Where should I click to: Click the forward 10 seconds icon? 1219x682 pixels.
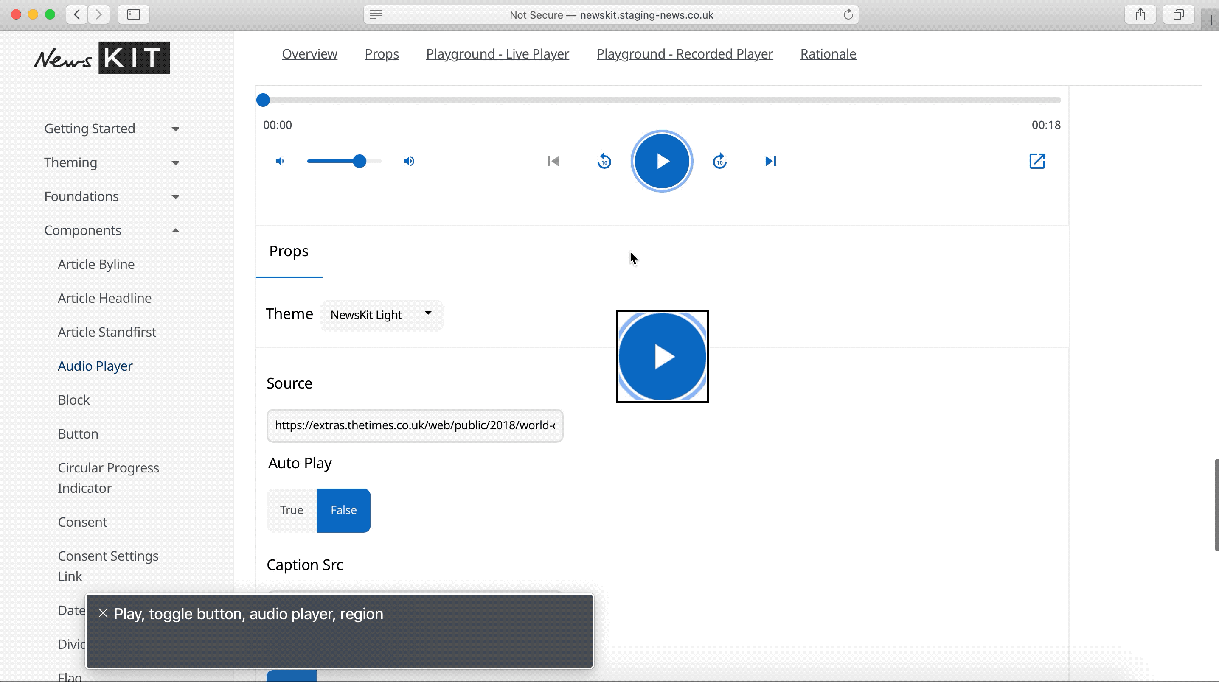click(720, 161)
